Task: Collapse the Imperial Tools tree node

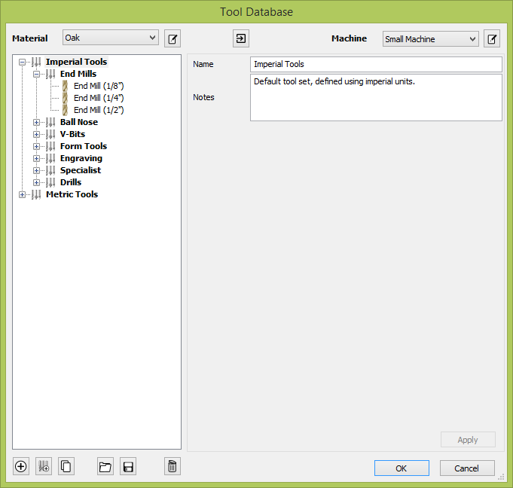Action: point(22,63)
